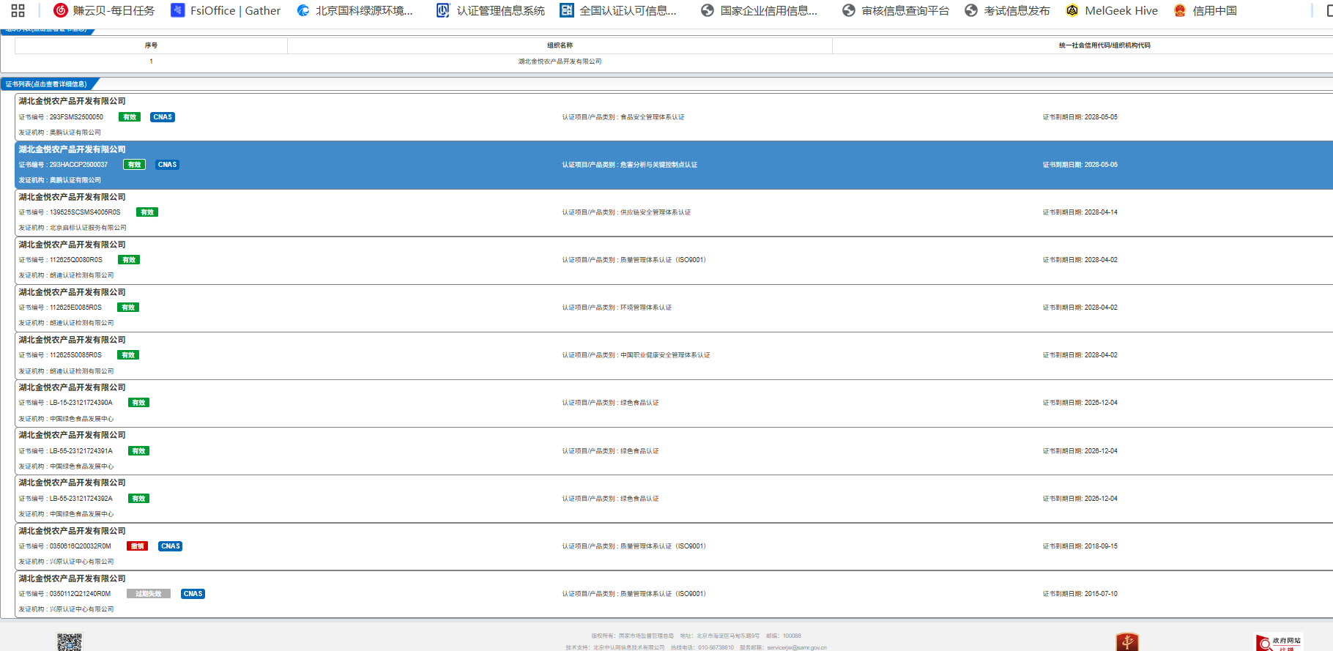Open the 审核信息查询平台 bookmark
Viewport: 1333px width, 651px height.
click(895, 10)
